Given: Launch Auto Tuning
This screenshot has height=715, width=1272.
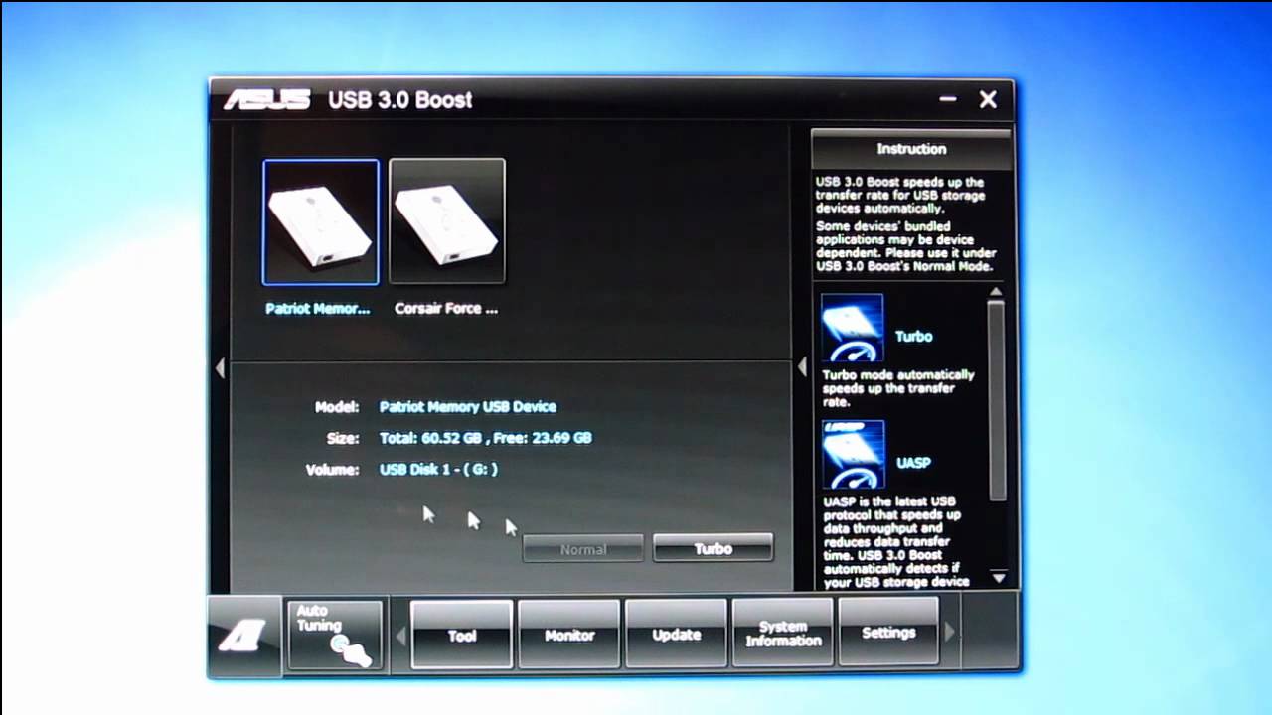Looking at the screenshot, I should coord(335,635).
